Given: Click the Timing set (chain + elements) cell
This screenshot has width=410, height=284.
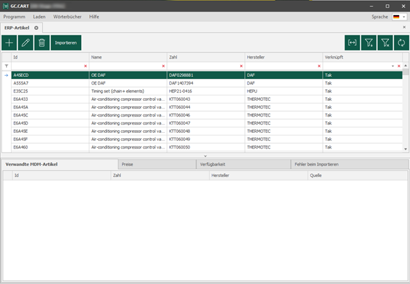Looking at the screenshot, I should pyautogui.click(x=128, y=91).
